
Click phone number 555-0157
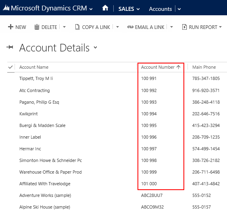[x=202, y=207]
